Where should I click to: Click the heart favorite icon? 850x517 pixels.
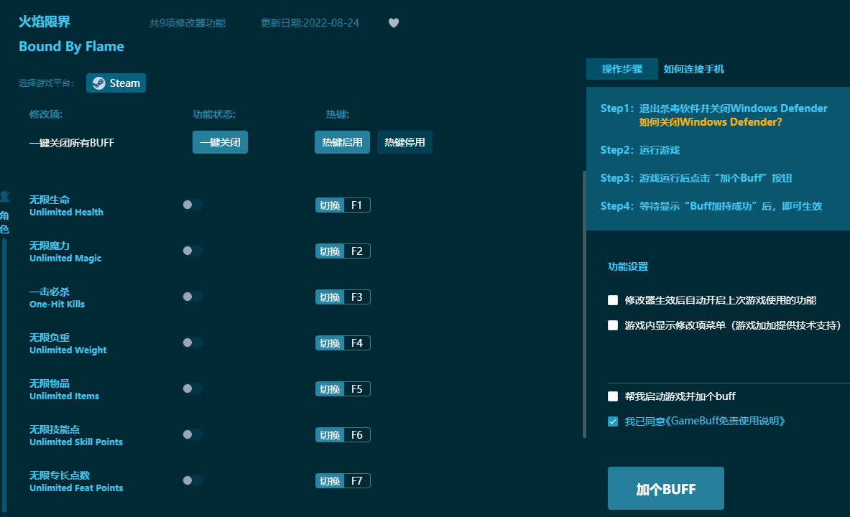[x=394, y=23]
